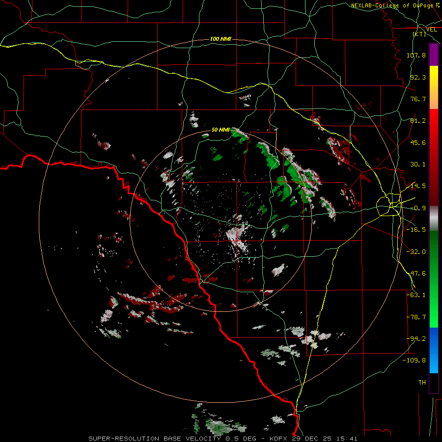Image resolution: width=442 pixels, height=442 pixels.
Task: Click the VEL legend title
Action: [x=431, y=29]
